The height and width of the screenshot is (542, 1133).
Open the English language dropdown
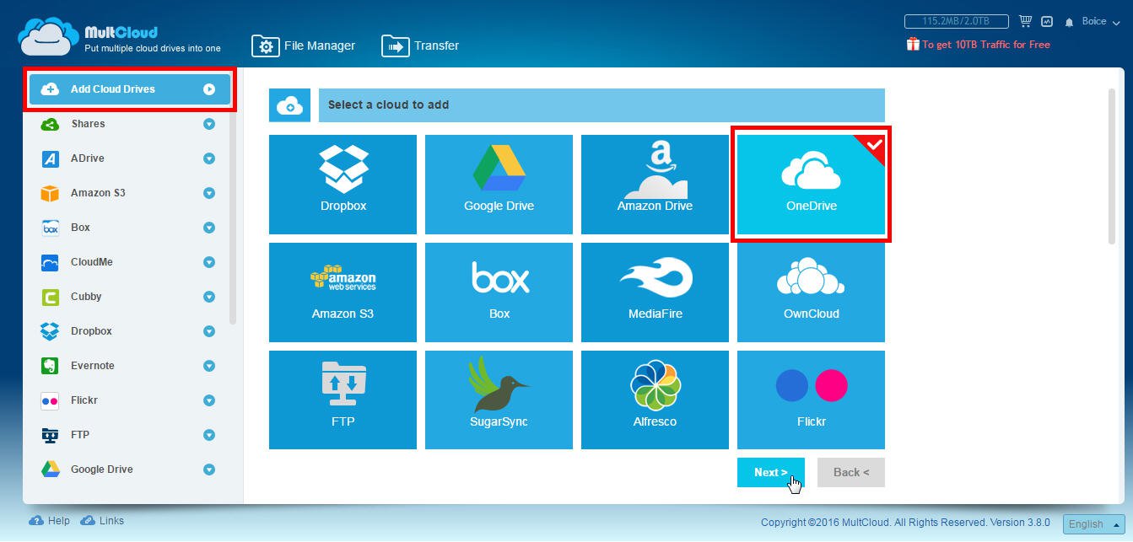coord(1093,523)
